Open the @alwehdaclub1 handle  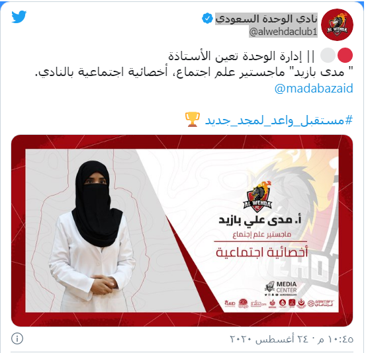283,32
